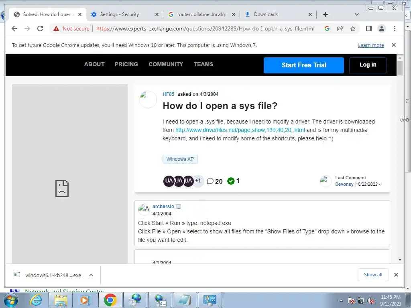Click the address bar URL field
411x308 pixels.
coord(205,28)
